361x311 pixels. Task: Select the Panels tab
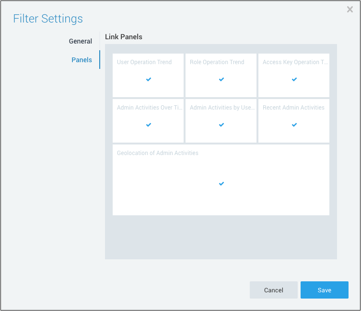pyautogui.click(x=82, y=60)
